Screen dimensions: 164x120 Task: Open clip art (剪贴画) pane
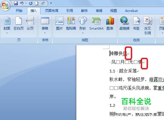click(x=71, y=24)
